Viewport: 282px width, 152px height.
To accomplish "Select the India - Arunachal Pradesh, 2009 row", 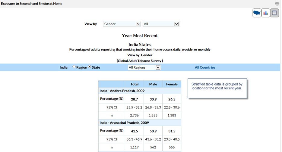I will tap(124, 123).
